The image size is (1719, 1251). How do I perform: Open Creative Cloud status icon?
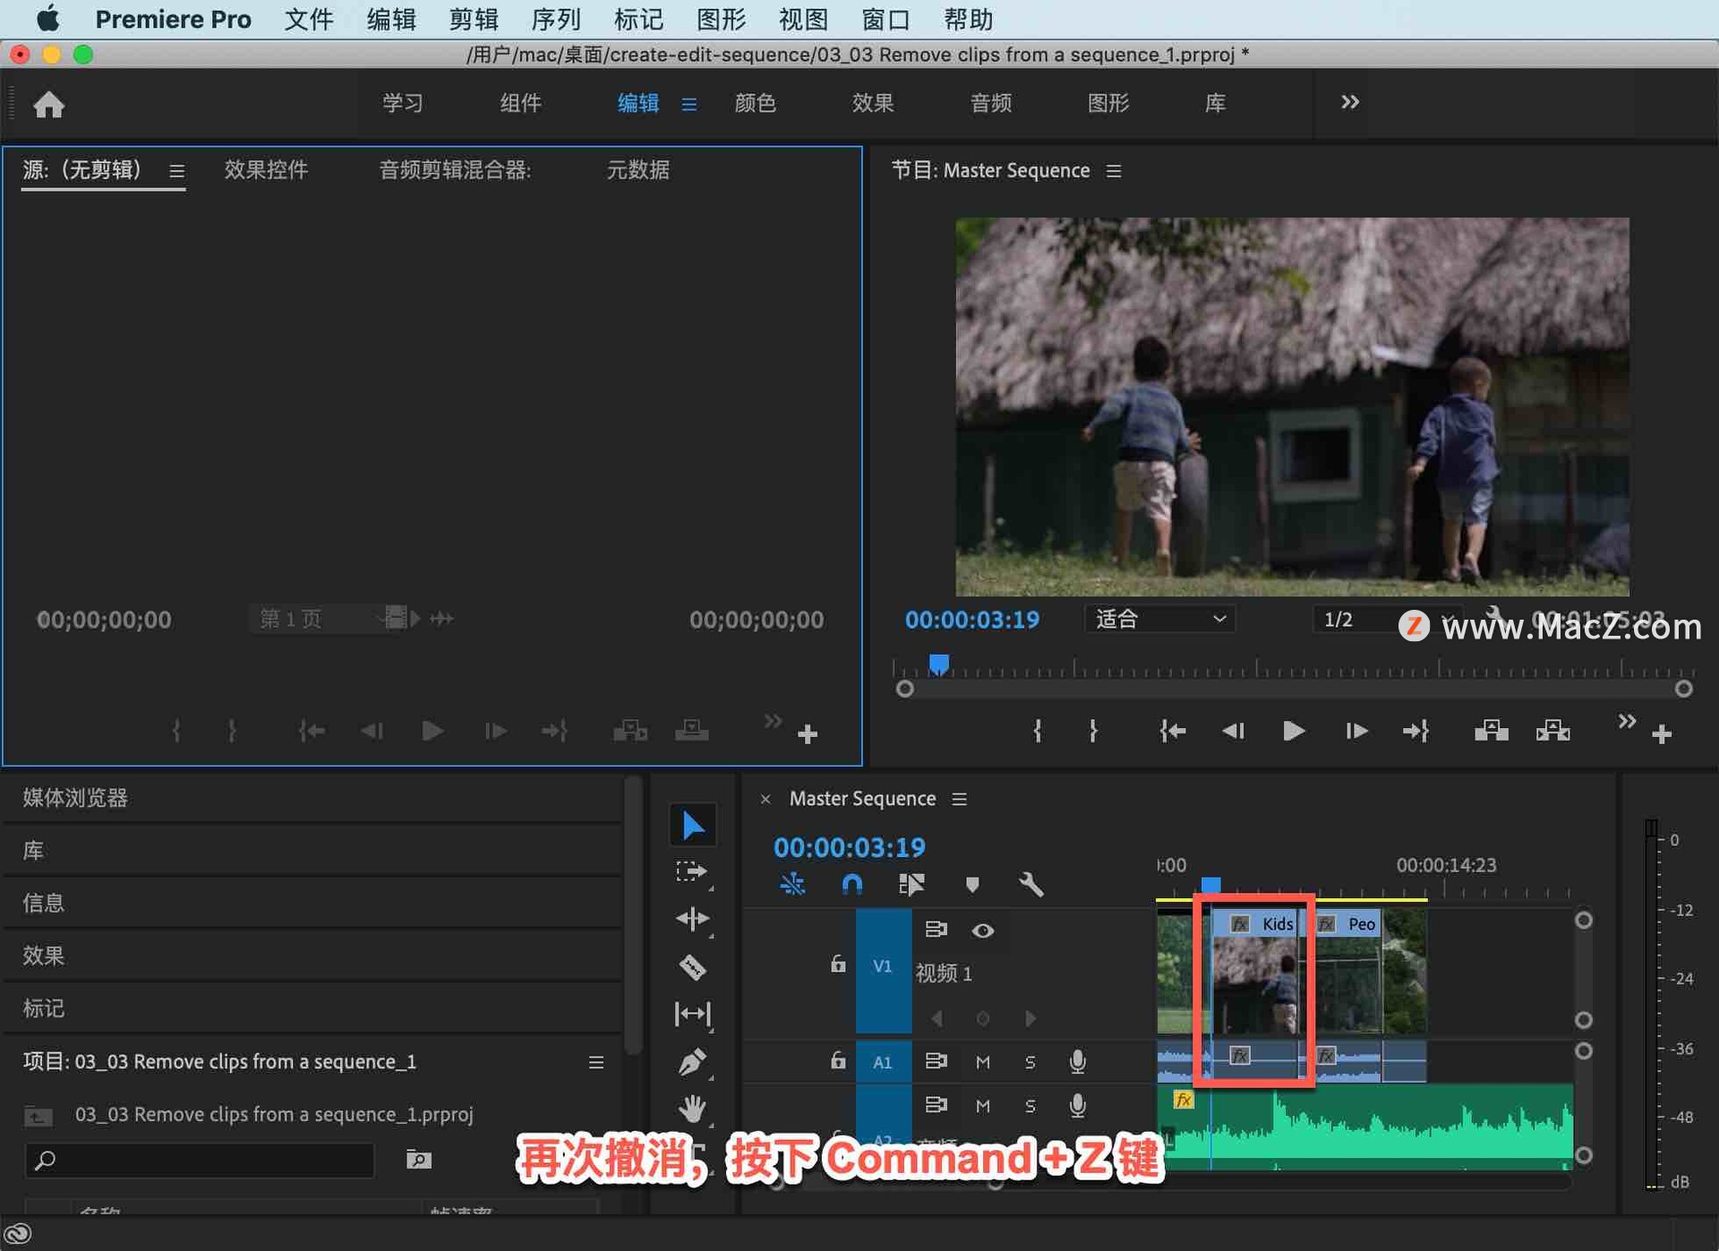click(x=18, y=1234)
